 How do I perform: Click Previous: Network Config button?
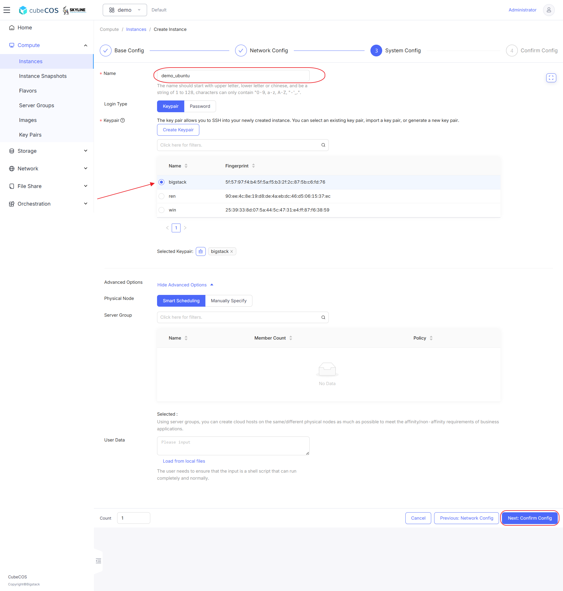466,518
